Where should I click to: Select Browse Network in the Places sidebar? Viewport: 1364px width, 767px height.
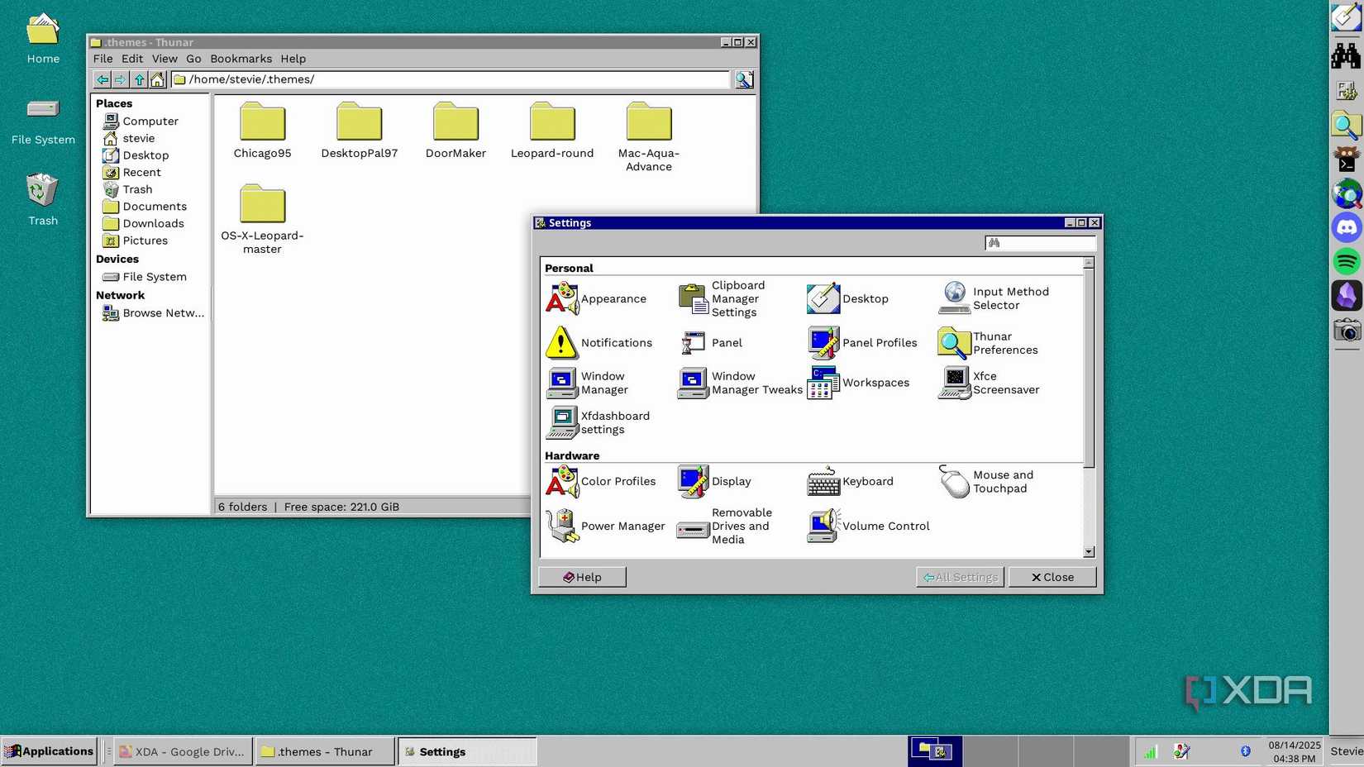(x=162, y=312)
